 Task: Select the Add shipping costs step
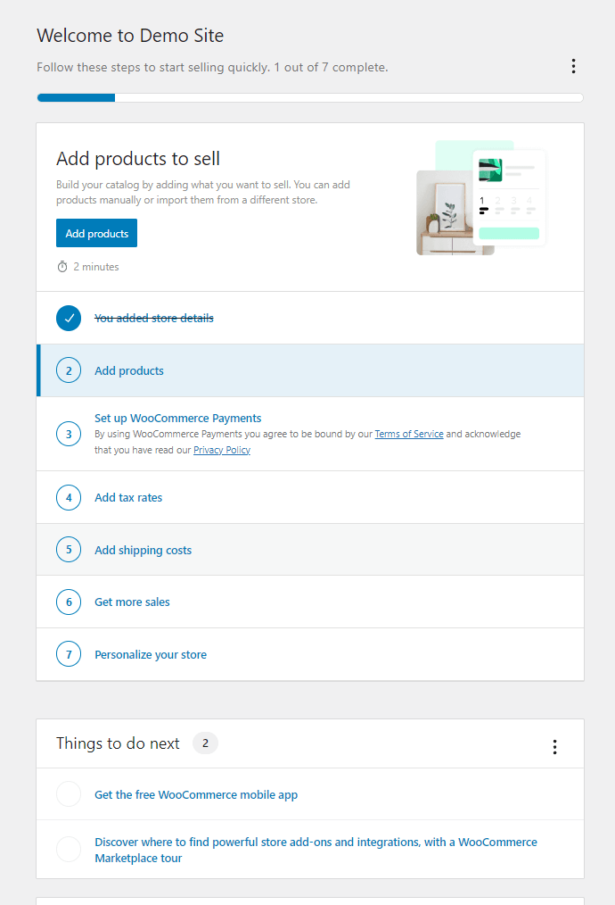coord(143,550)
